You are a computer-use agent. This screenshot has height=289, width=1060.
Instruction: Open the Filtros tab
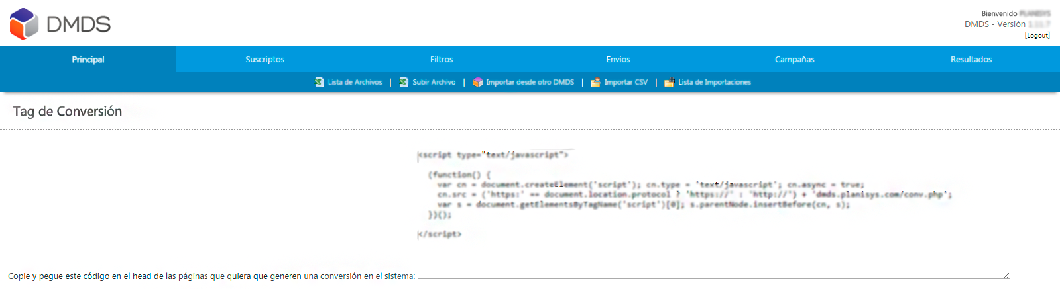pyautogui.click(x=442, y=59)
